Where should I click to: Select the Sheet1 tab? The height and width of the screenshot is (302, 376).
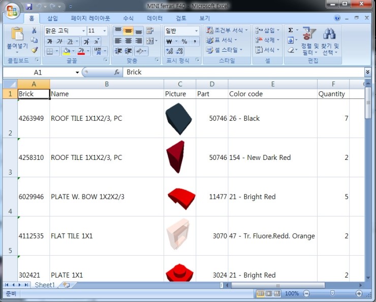click(x=45, y=285)
